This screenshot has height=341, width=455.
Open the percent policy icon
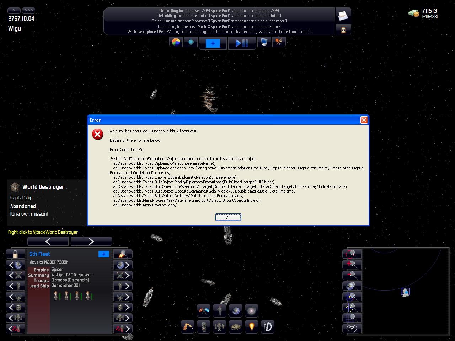point(279,42)
